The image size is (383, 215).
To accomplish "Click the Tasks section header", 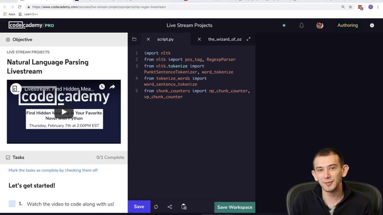I will [x=64, y=157].
